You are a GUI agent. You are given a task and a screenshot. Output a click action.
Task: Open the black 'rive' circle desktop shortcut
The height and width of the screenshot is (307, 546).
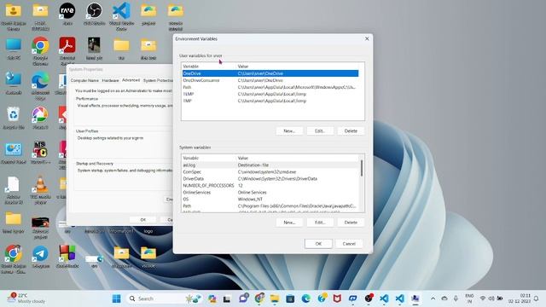(67, 14)
